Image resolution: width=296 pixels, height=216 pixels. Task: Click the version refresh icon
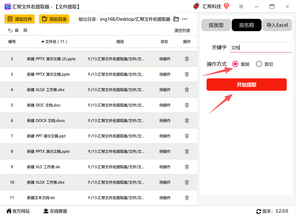click(258, 211)
